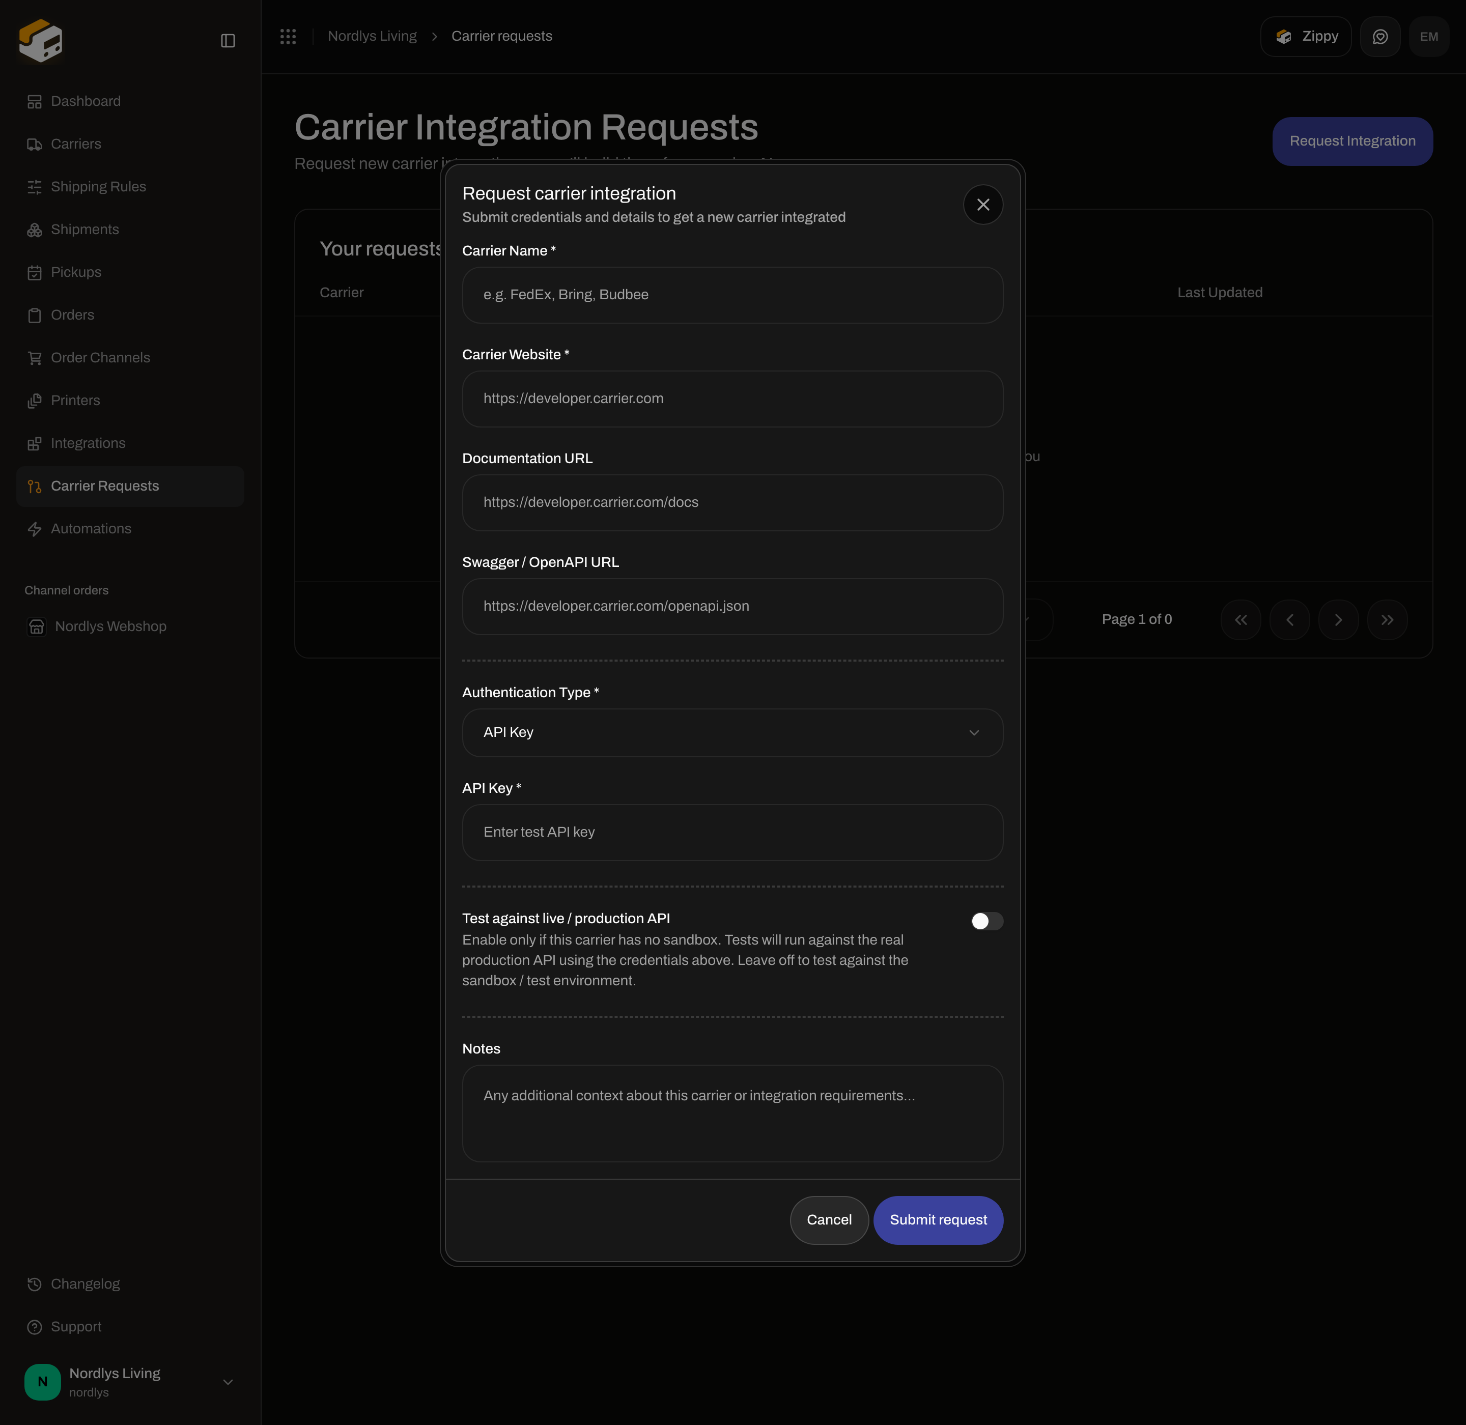Click the Zippy box logo in sidebar

click(40, 40)
